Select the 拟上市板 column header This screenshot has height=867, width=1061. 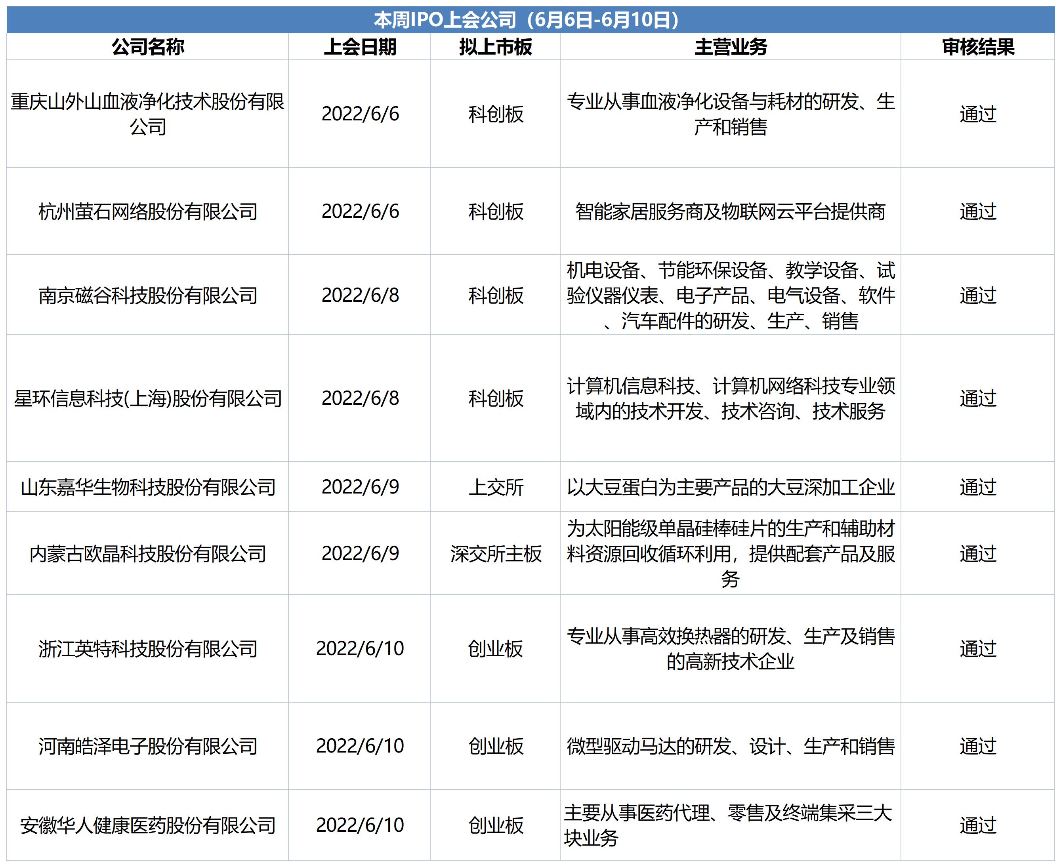coord(496,47)
